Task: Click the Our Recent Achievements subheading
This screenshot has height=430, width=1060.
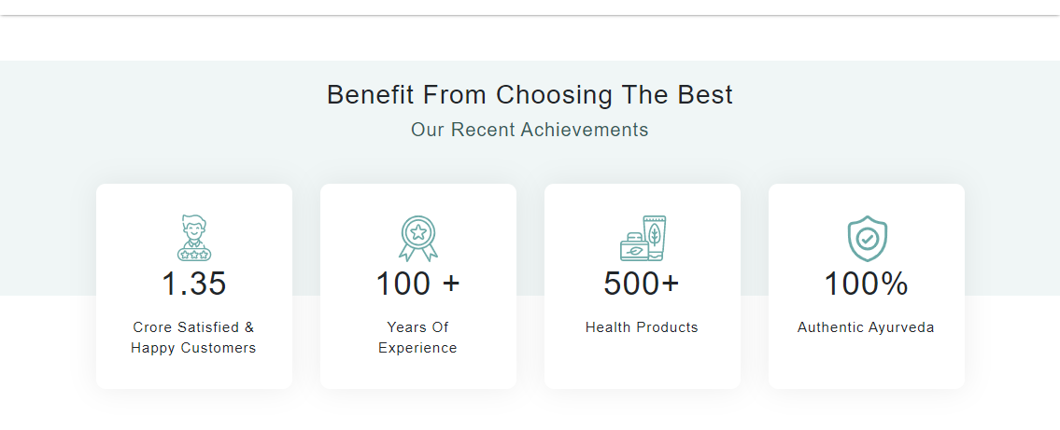Action: point(530,130)
